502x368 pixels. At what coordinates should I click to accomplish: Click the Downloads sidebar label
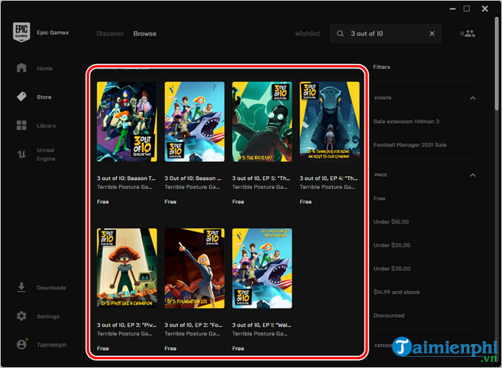pyautogui.click(x=51, y=288)
